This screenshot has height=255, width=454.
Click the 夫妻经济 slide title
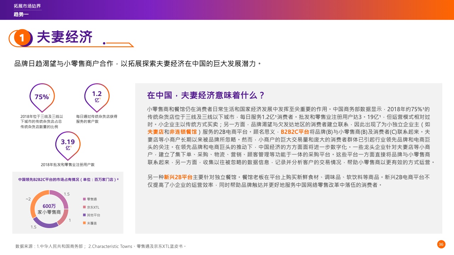pos(65,37)
